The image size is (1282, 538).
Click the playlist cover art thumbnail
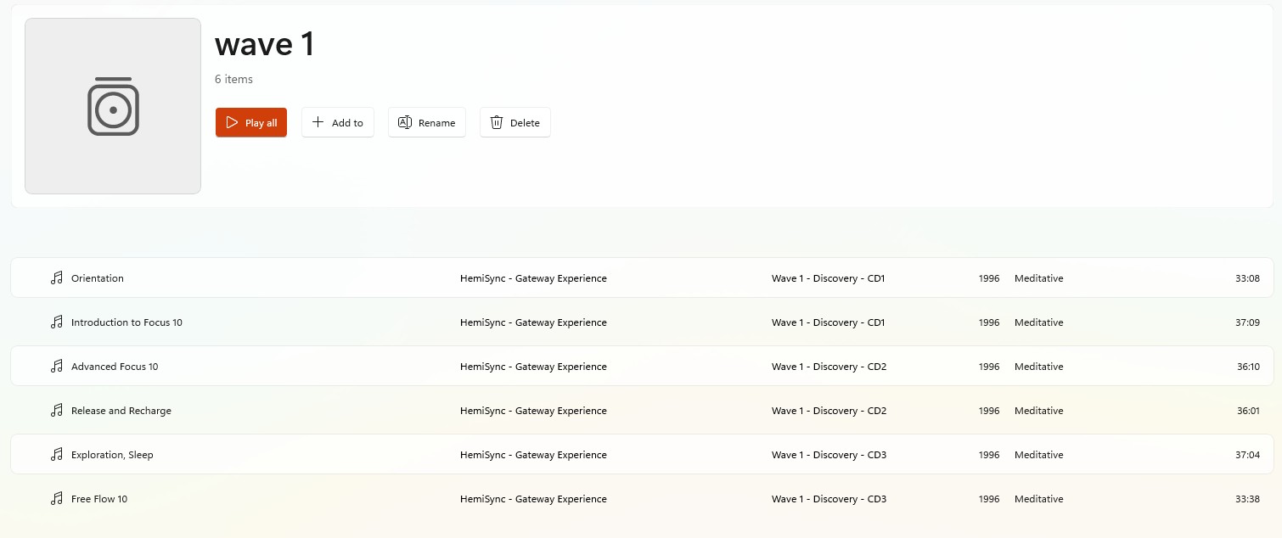[x=113, y=106]
